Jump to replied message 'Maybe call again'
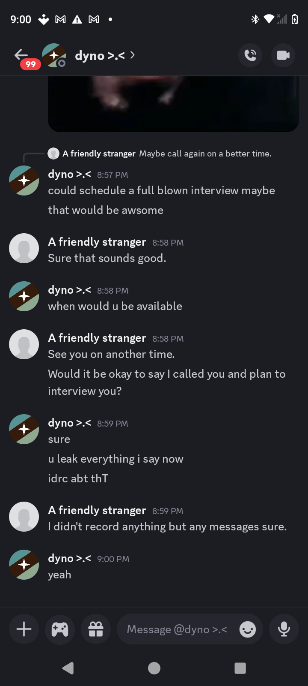308x686 pixels. pos(205,153)
